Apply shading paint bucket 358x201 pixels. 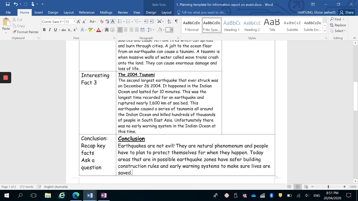click(160, 30)
